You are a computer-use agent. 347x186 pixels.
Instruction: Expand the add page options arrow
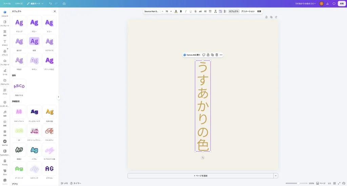click(x=276, y=176)
